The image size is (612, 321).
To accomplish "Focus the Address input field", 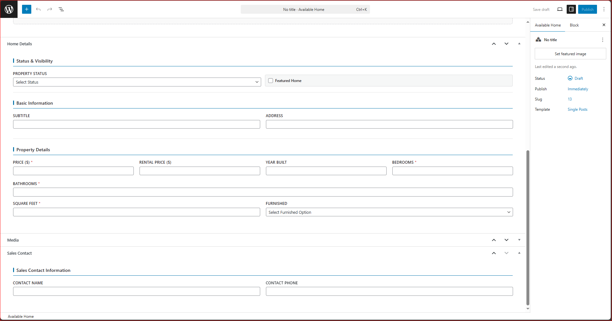I will 389,124.
